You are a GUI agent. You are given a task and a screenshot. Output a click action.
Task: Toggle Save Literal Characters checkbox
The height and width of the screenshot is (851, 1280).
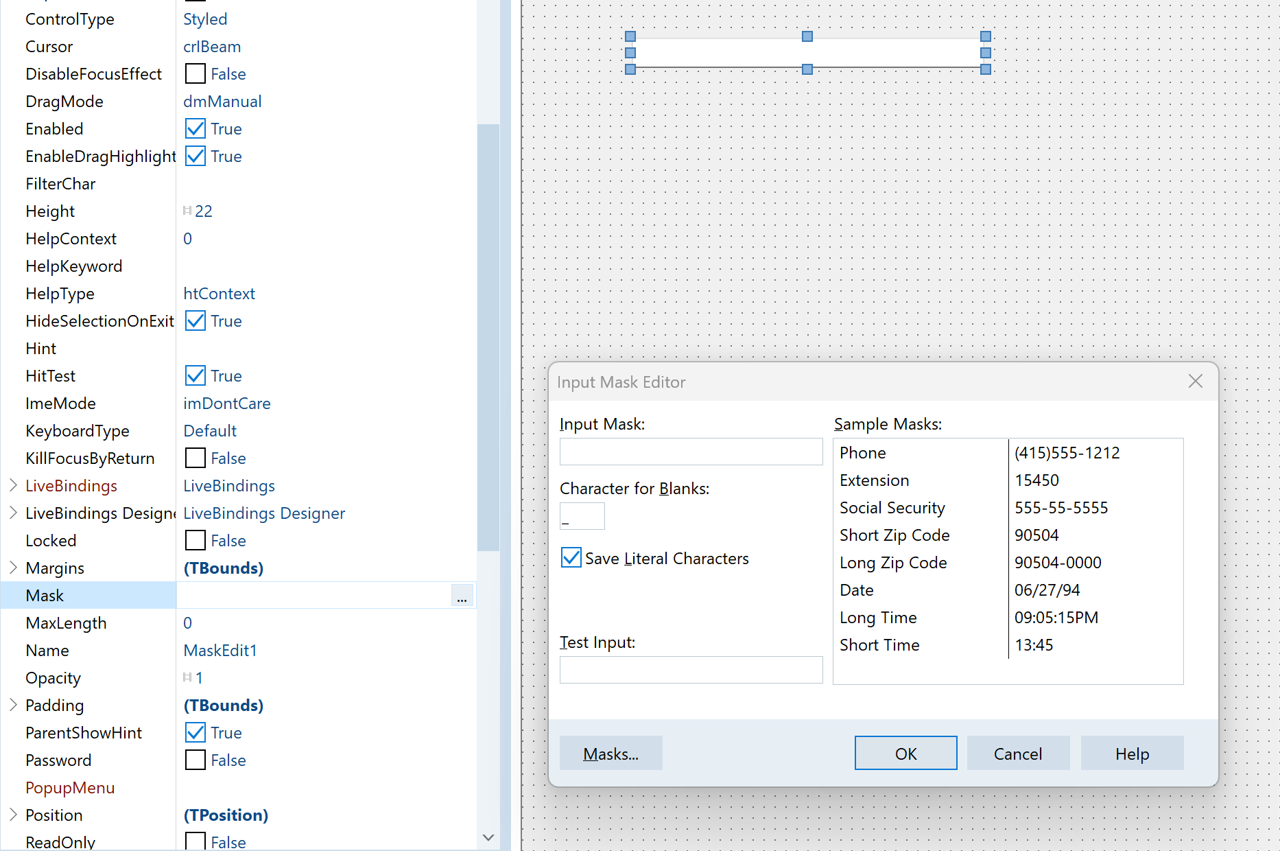tap(571, 558)
